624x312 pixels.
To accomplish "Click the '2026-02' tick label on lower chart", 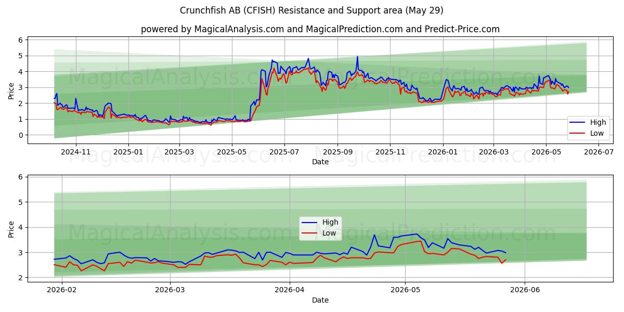I will click(x=62, y=290).
